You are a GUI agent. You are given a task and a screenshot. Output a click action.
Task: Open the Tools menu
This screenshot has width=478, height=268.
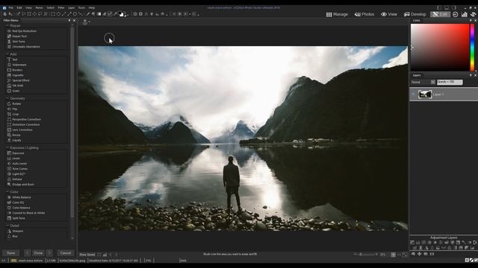click(x=81, y=7)
